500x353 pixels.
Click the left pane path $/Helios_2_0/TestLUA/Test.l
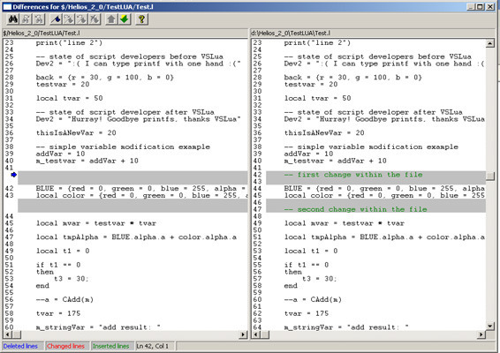42,33
